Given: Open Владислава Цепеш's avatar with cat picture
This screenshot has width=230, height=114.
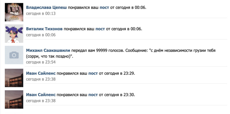Looking at the screenshot, I should [x=14, y=12].
